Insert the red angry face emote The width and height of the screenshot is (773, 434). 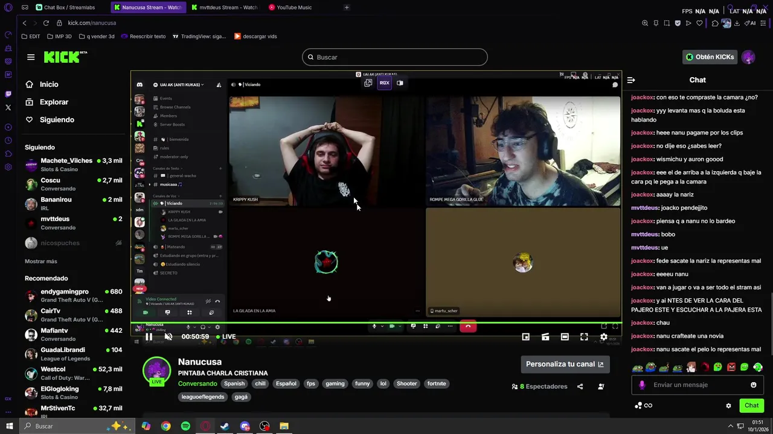pos(731,368)
